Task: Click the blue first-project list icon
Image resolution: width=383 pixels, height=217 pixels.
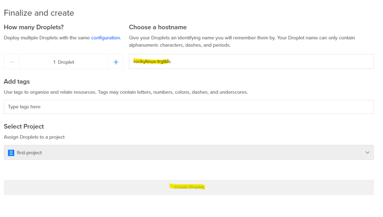Action: coord(11,153)
